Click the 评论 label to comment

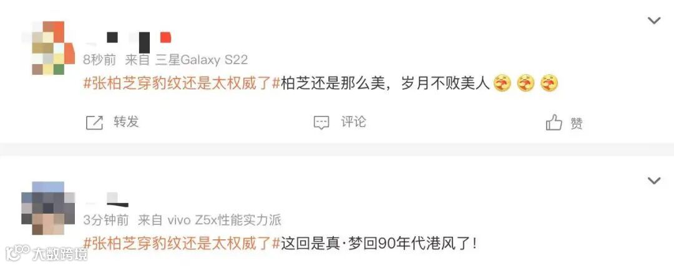[x=353, y=122]
